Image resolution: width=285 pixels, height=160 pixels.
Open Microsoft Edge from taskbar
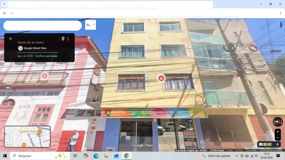[x=96, y=156]
